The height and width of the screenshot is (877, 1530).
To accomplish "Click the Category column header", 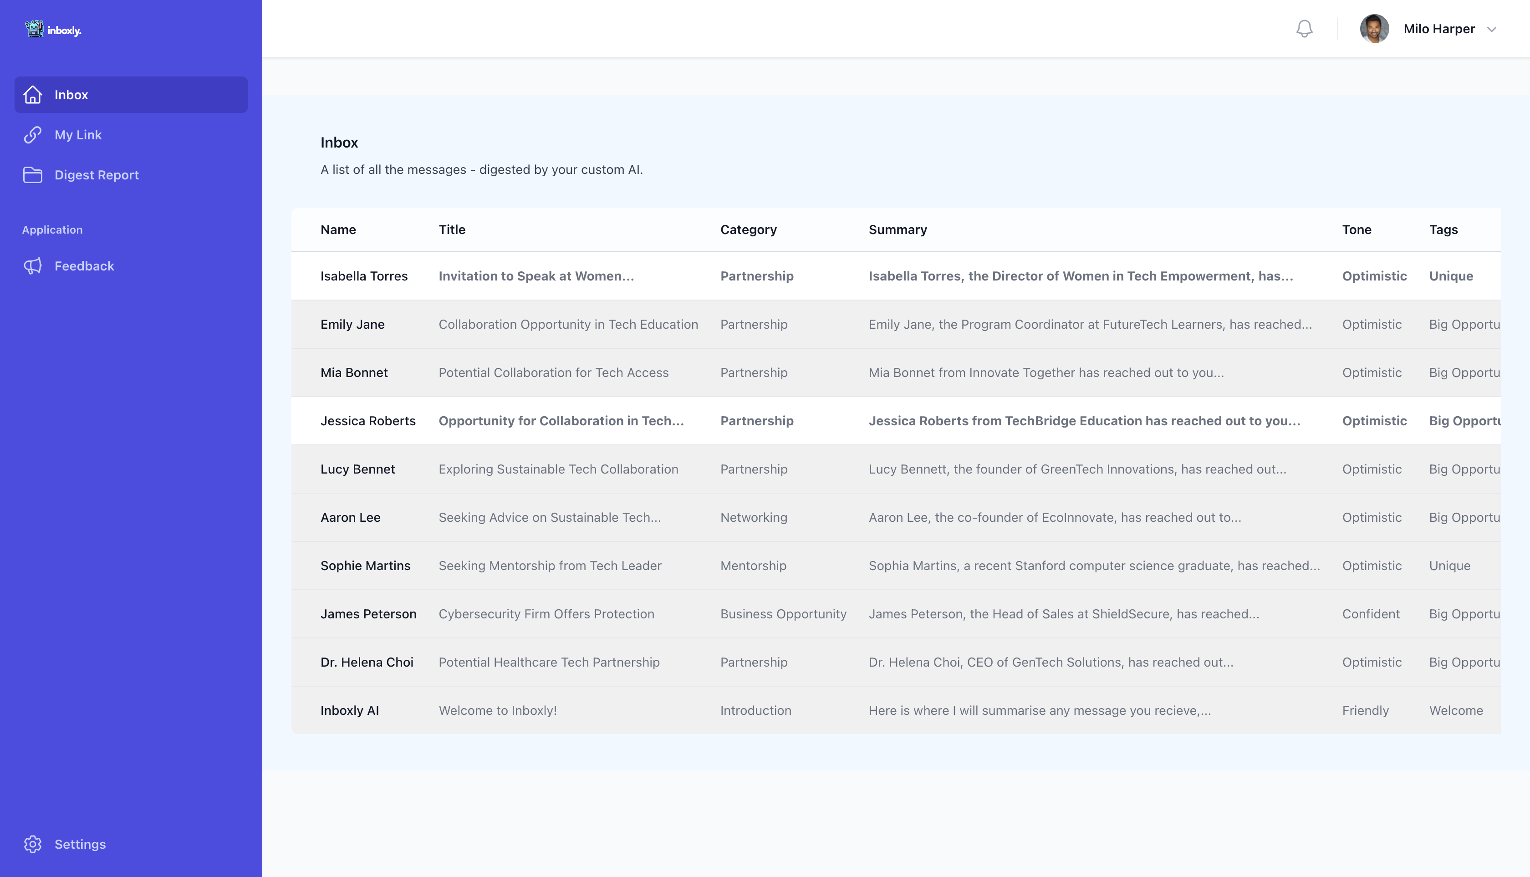I will pos(748,229).
